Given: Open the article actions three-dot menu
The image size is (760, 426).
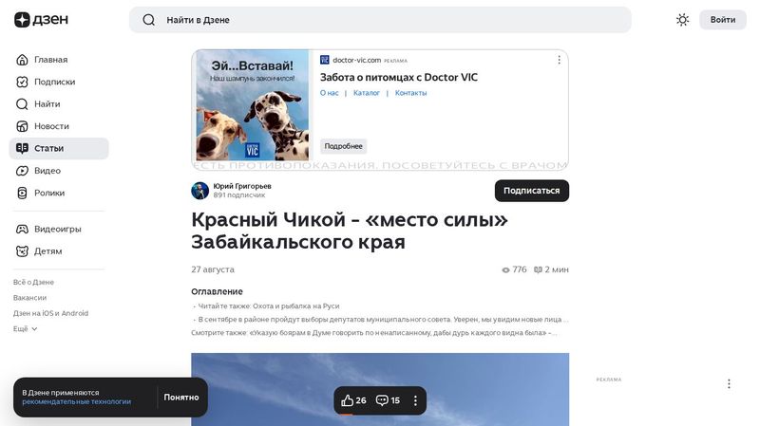Looking at the screenshot, I should click(x=415, y=400).
